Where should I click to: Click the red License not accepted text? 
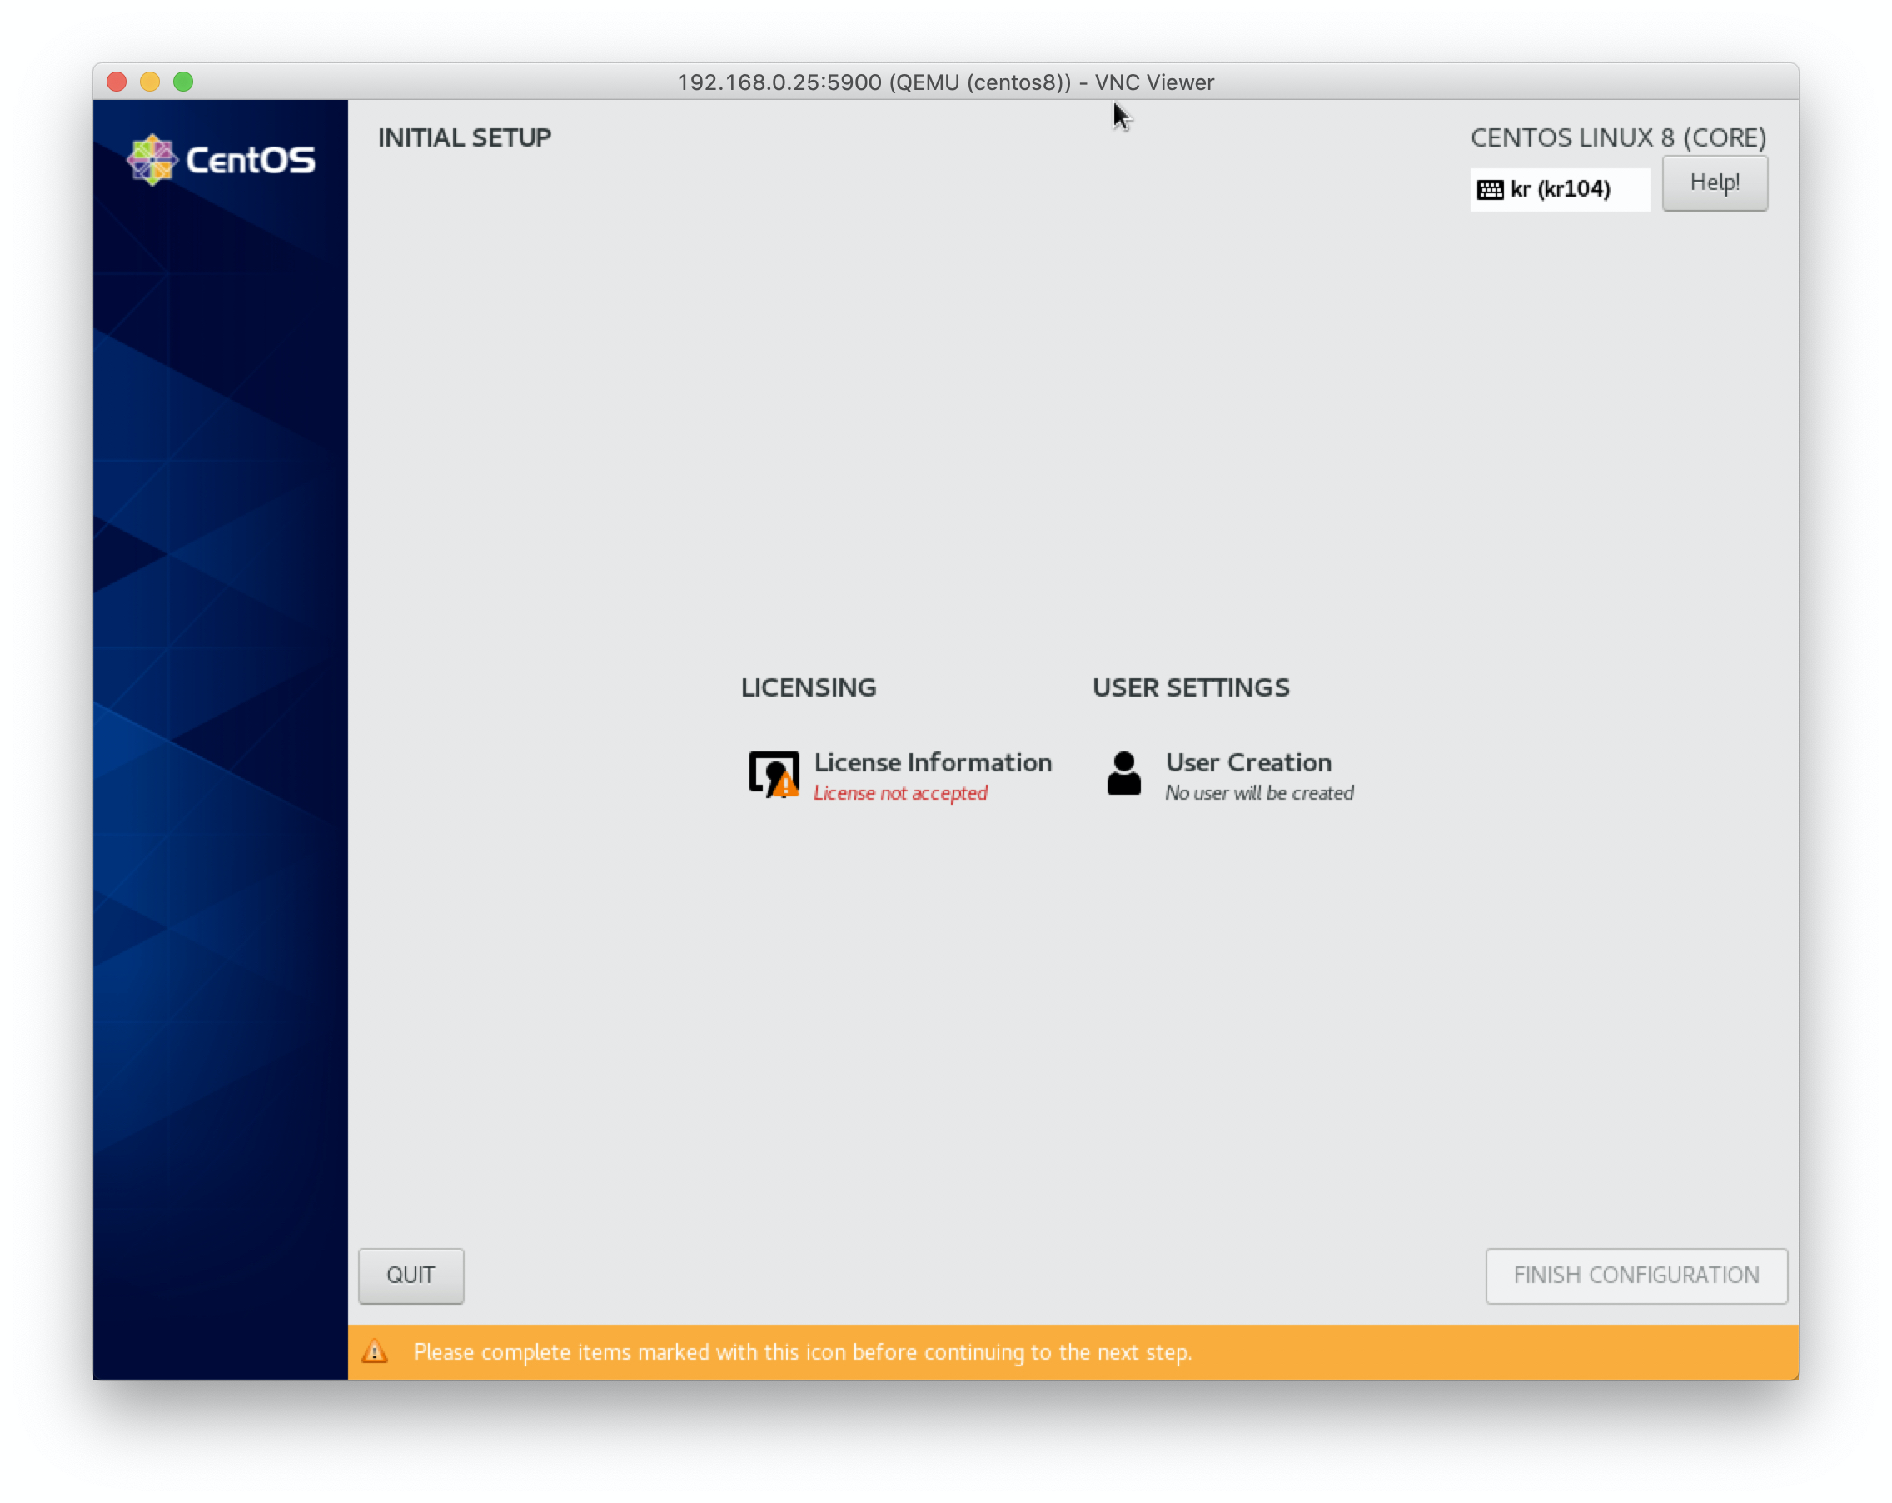tap(899, 793)
